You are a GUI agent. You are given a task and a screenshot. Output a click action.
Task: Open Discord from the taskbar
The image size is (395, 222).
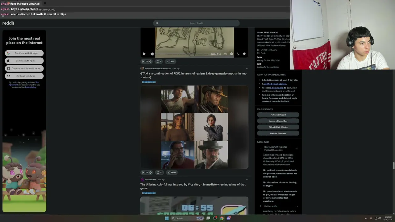(x=228, y=218)
